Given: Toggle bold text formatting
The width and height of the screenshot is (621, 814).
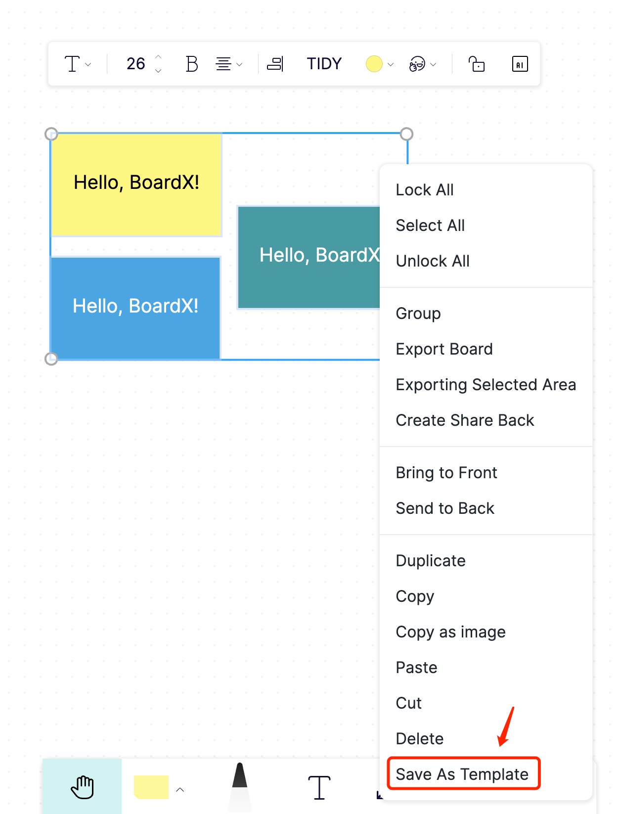Looking at the screenshot, I should (x=192, y=64).
